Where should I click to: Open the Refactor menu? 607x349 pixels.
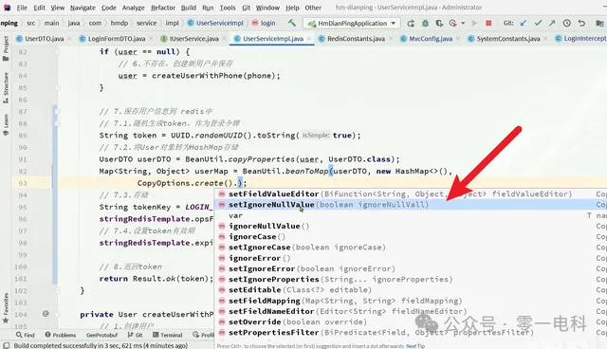[x=163, y=8]
